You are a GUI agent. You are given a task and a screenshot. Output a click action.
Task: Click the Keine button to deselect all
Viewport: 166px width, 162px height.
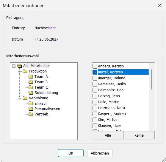139,135
